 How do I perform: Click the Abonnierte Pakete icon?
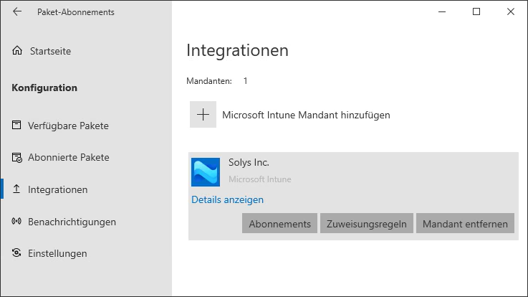pos(17,158)
